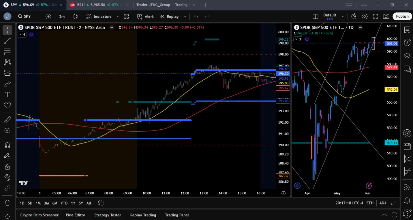The height and width of the screenshot is (220, 413).
Task: Remove all drawings with the trash icon
Action: (x=7, y=202)
